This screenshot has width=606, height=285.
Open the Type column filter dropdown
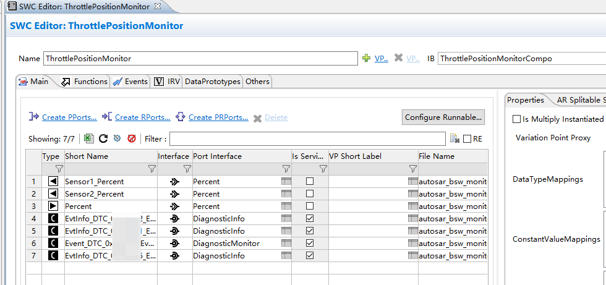click(59, 169)
